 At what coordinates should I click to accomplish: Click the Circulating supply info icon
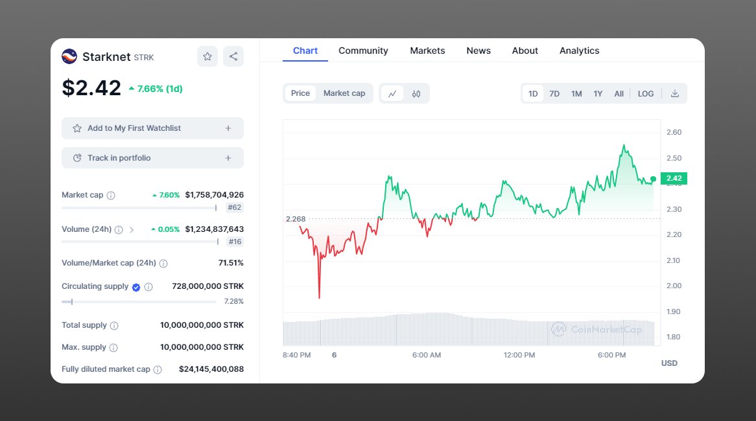pyautogui.click(x=147, y=286)
